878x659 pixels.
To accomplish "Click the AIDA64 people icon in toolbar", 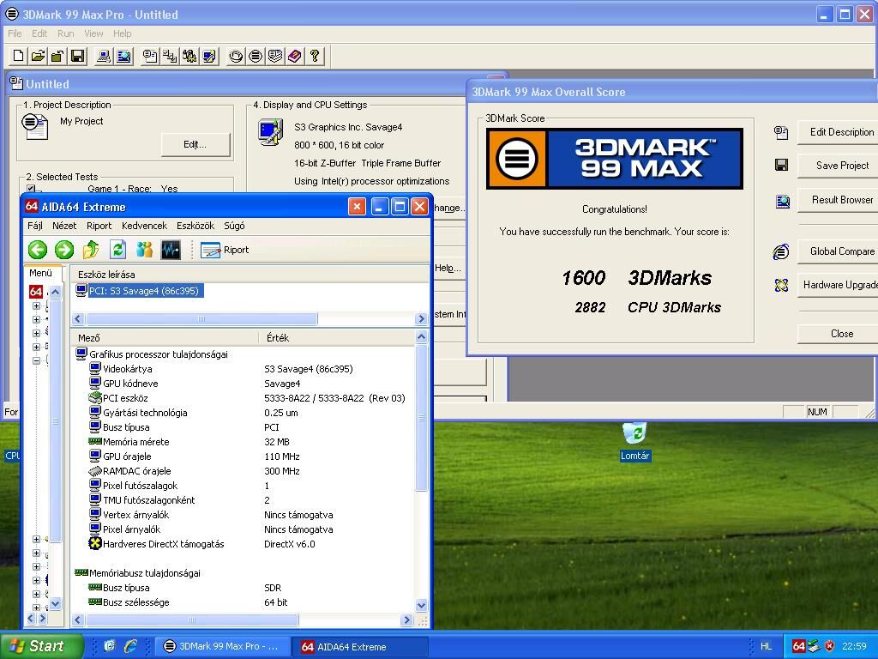I will click(x=144, y=250).
